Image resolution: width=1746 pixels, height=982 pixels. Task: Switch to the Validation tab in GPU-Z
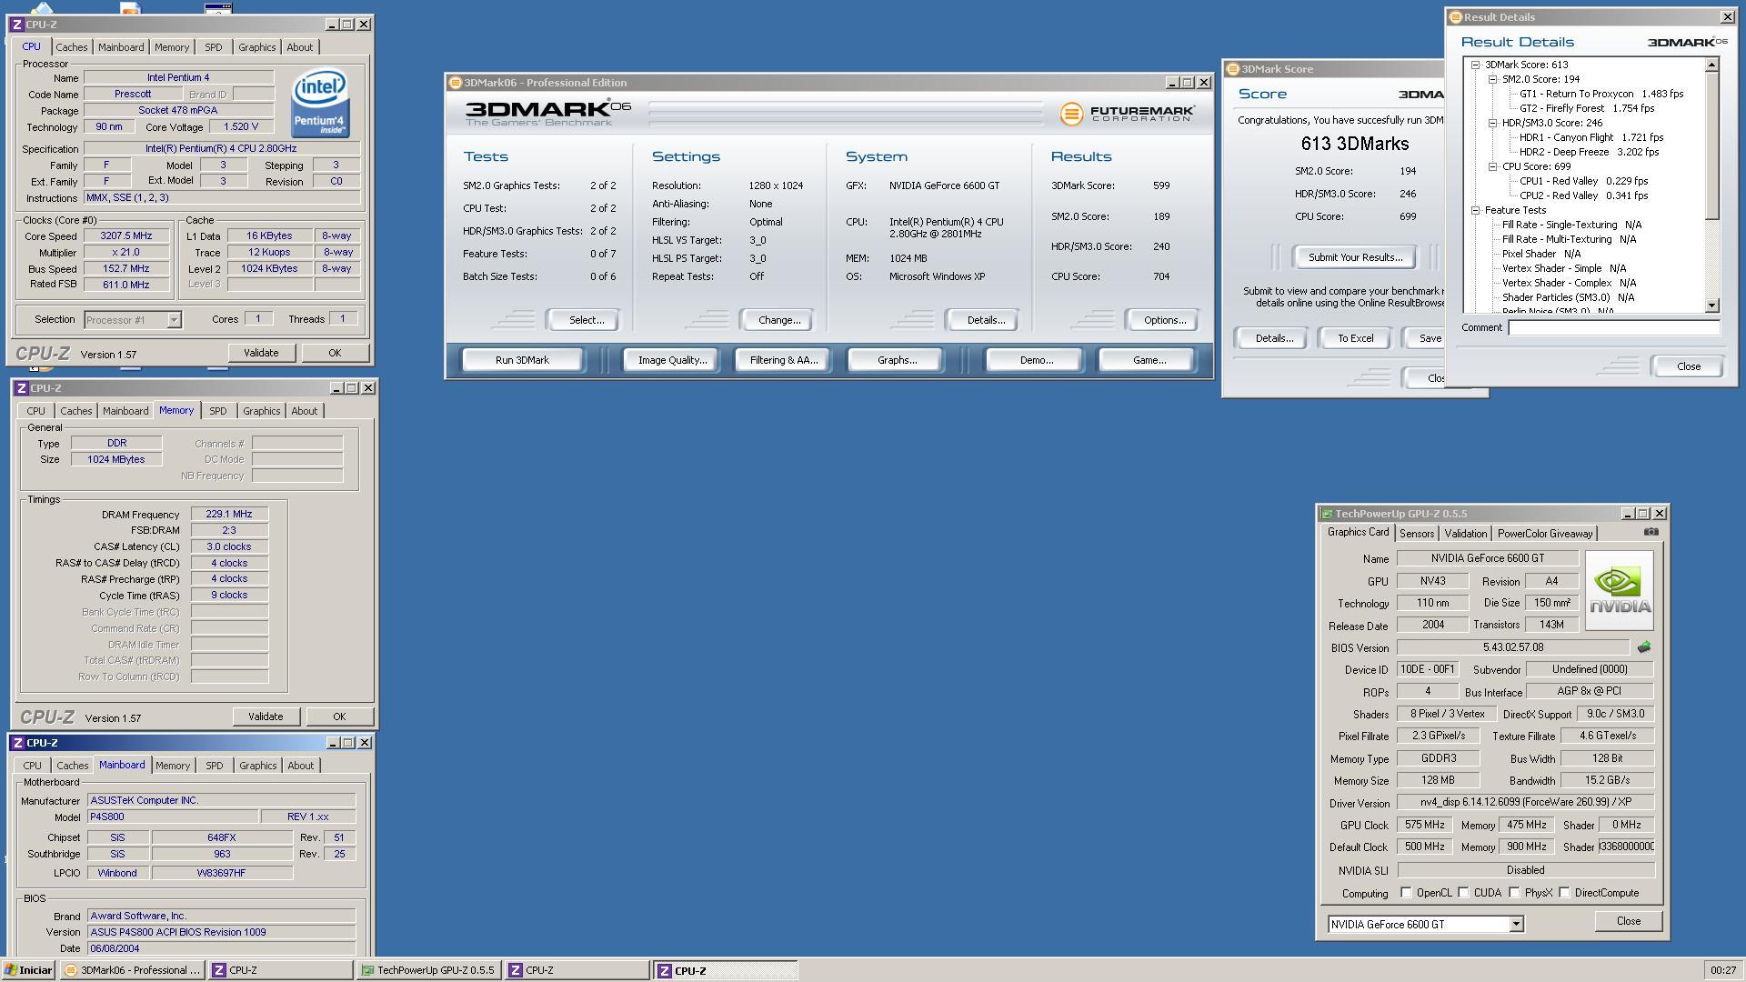coord(1466,534)
